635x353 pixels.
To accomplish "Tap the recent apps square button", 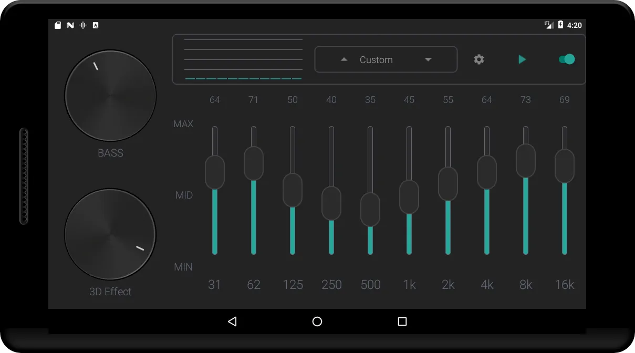I will click(401, 321).
